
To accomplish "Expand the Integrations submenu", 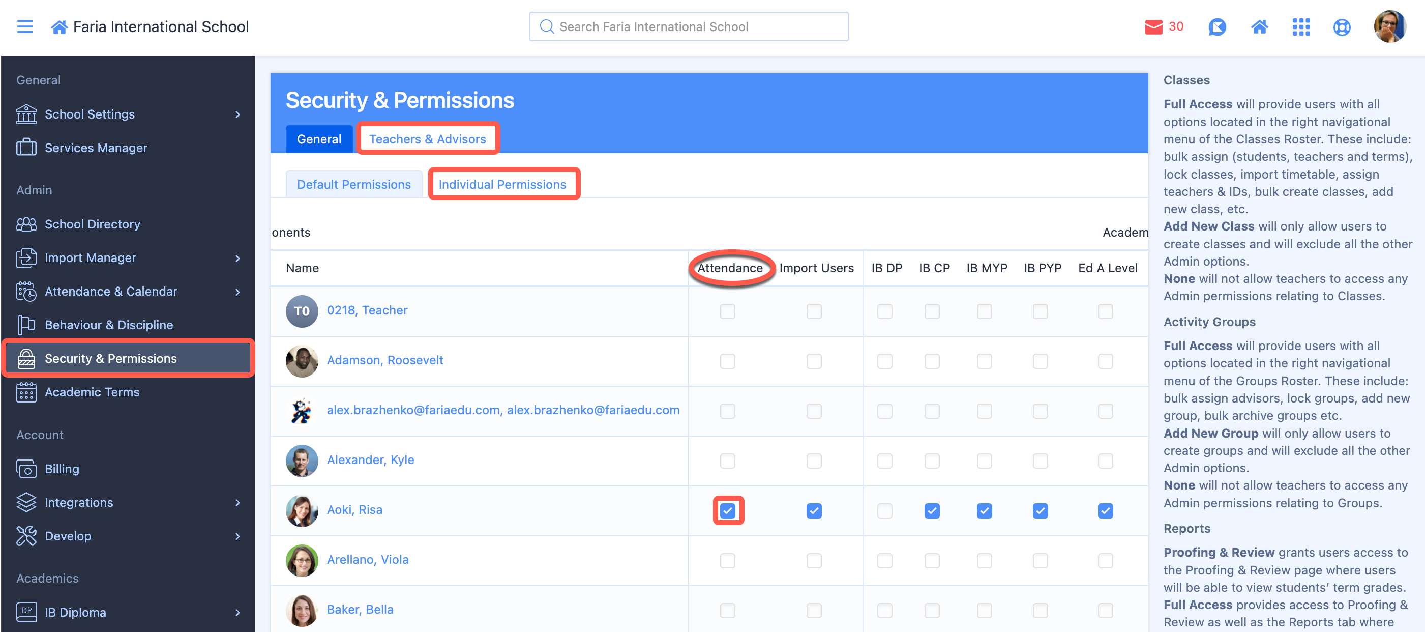I will click(x=238, y=503).
